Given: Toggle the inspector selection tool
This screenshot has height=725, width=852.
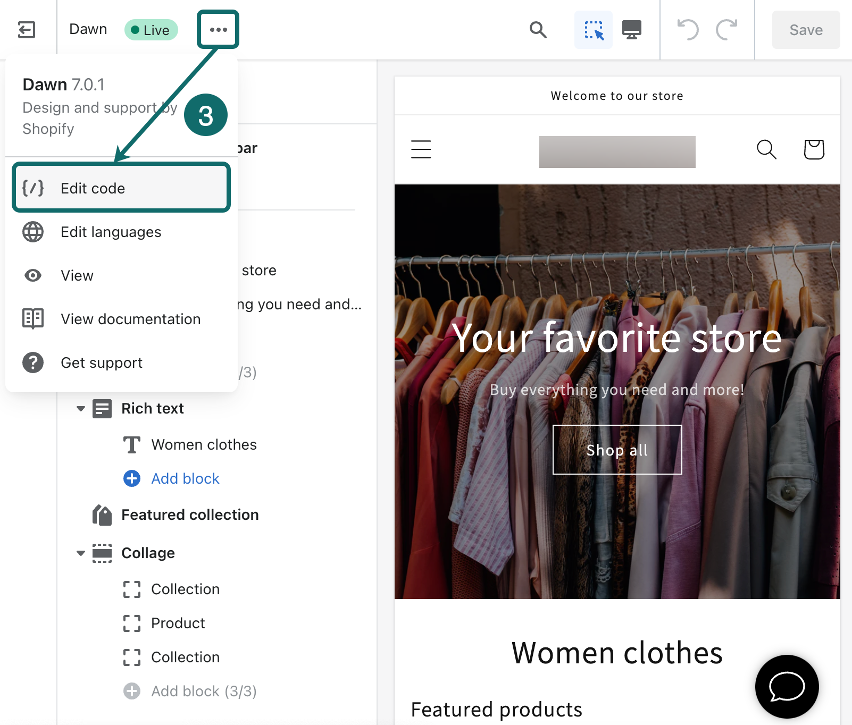Looking at the screenshot, I should [594, 30].
